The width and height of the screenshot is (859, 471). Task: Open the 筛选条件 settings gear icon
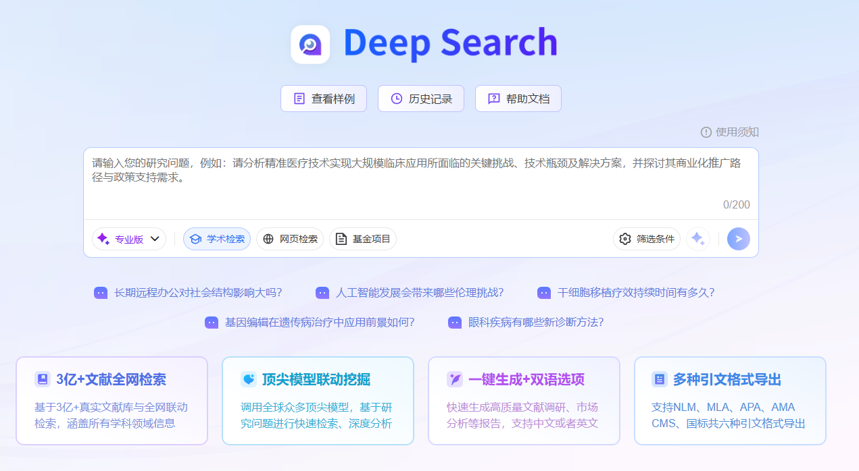(625, 239)
